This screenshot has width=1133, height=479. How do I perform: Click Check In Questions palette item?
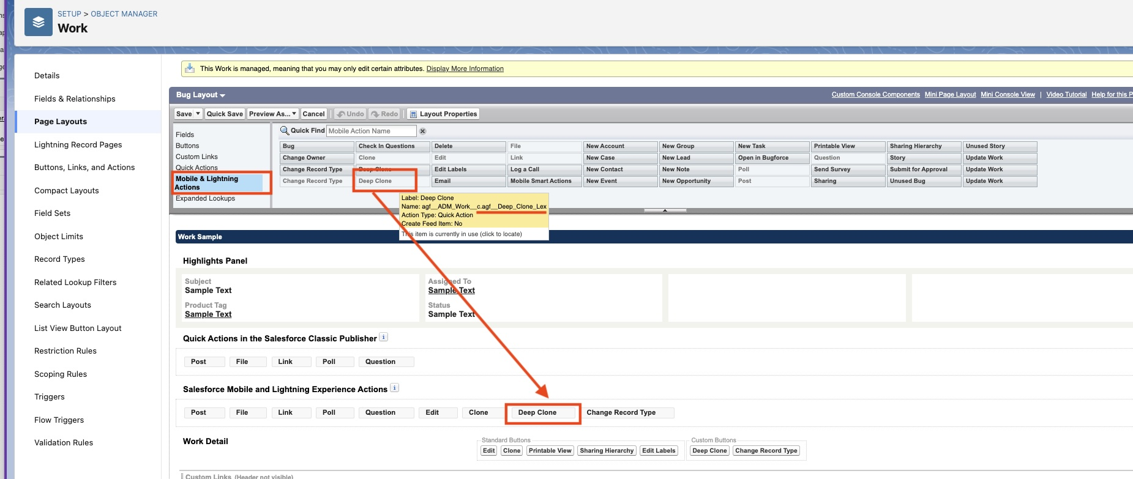tap(392, 146)
